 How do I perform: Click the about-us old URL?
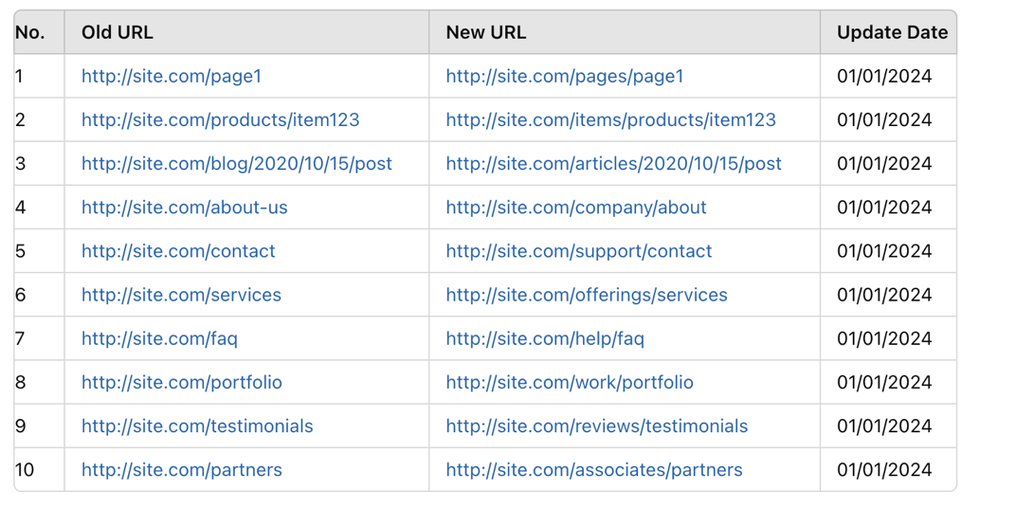[185, 208]
